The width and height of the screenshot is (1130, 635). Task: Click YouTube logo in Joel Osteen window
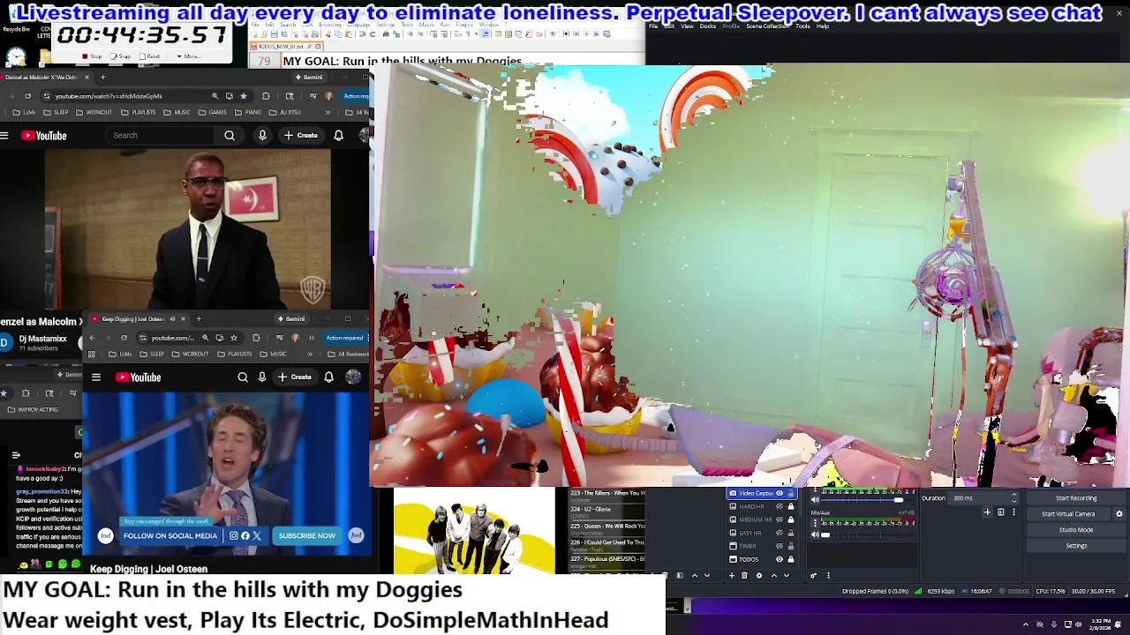tap(139, 377)
